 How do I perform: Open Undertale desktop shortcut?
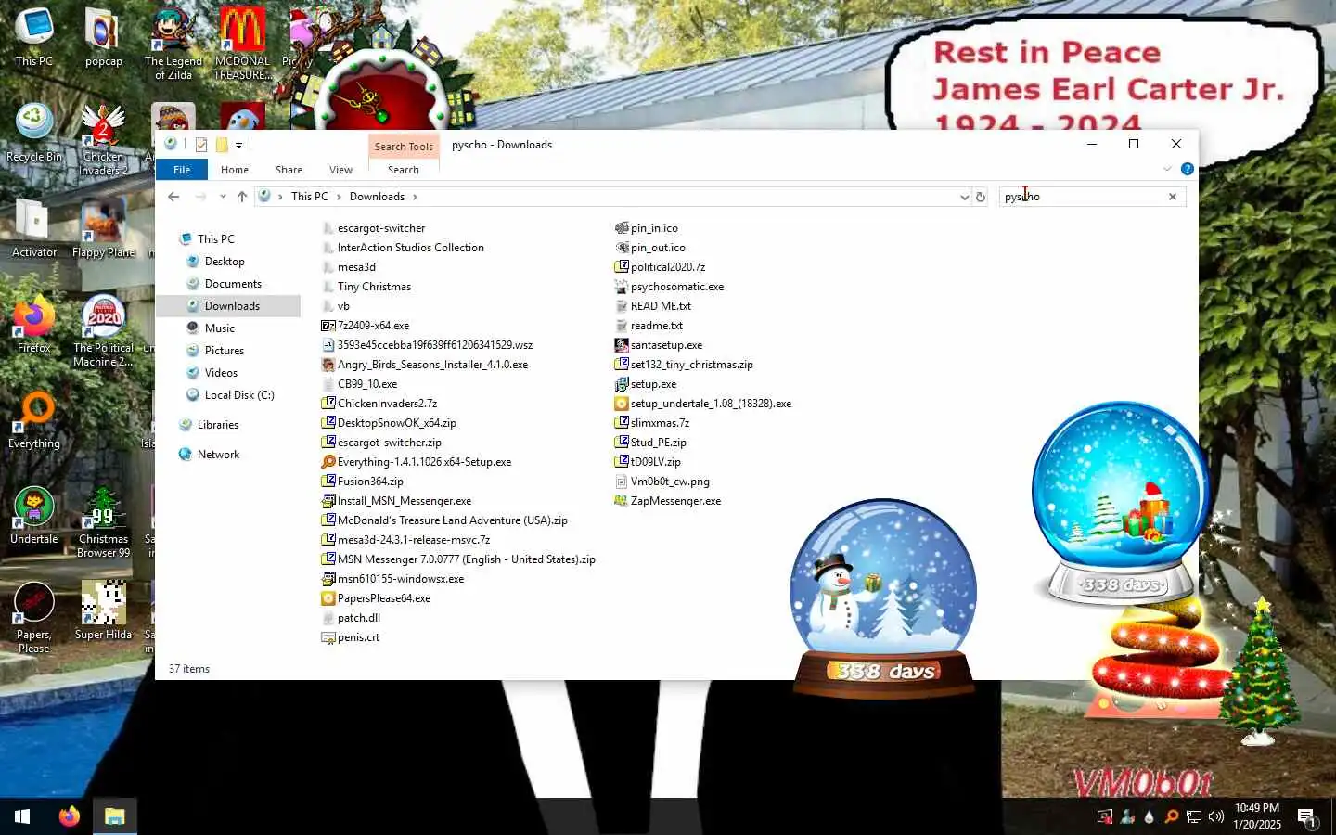pyautogui.click(x=34, y=515)
